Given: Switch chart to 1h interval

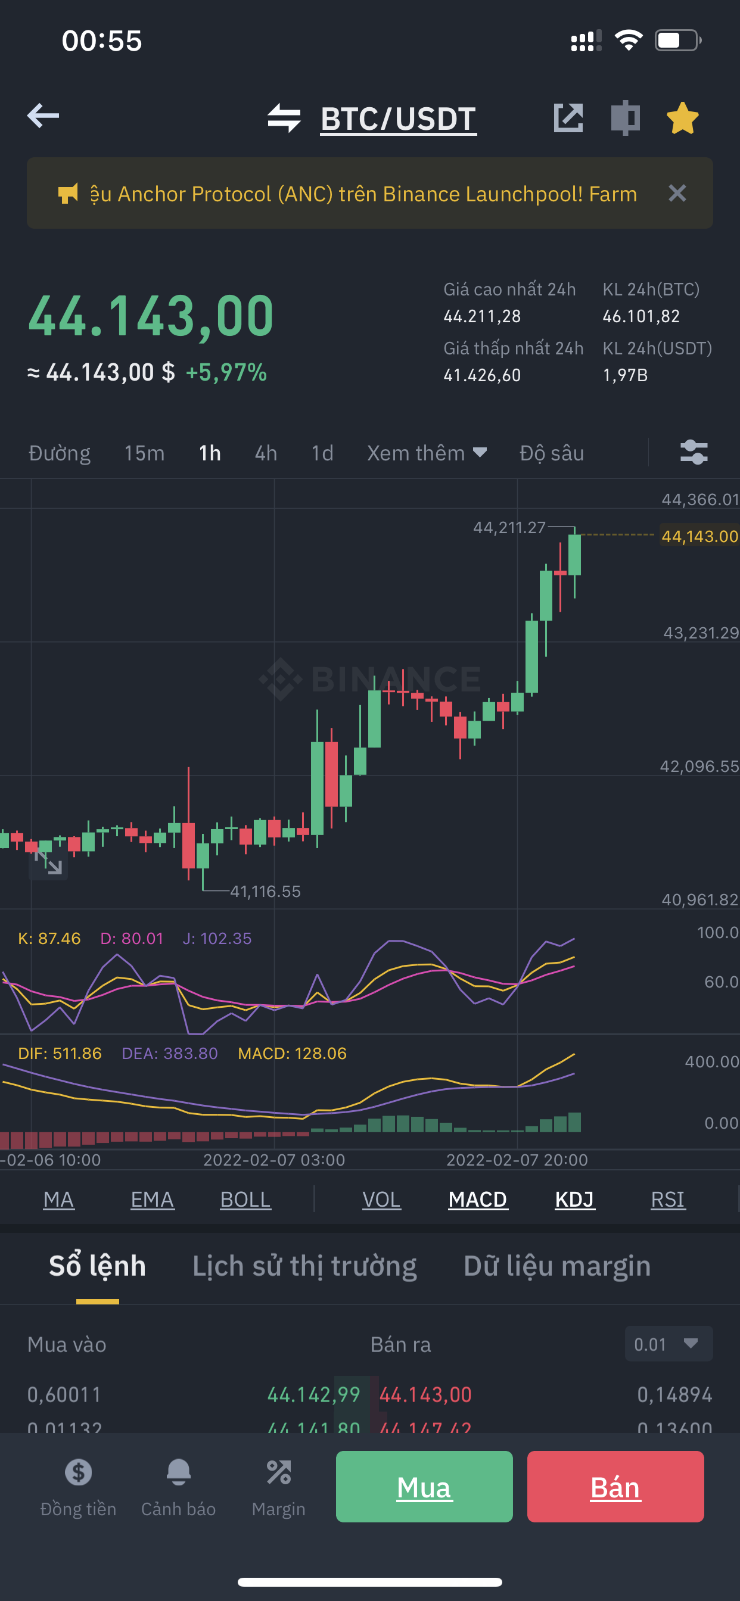Looking at the screenshot, I should pyautogui.click(x=210, y=453).
